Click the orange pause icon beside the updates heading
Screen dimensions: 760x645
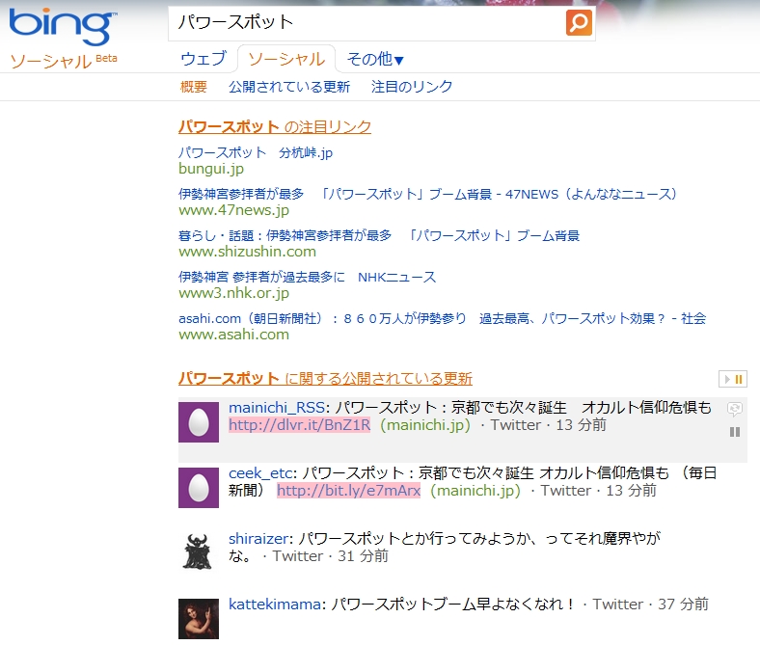[x=739, y=379]
